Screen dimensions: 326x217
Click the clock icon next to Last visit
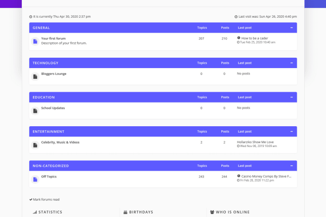pos(236,17)
